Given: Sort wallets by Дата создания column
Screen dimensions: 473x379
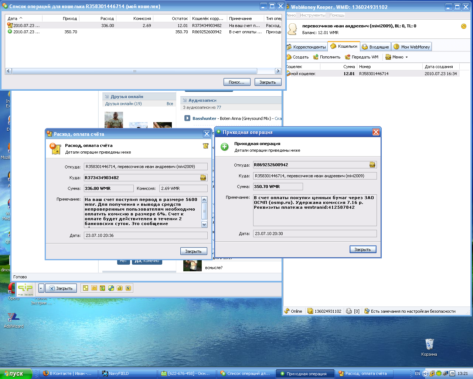Looking at the screenshot, I should (x=441, y=67).
